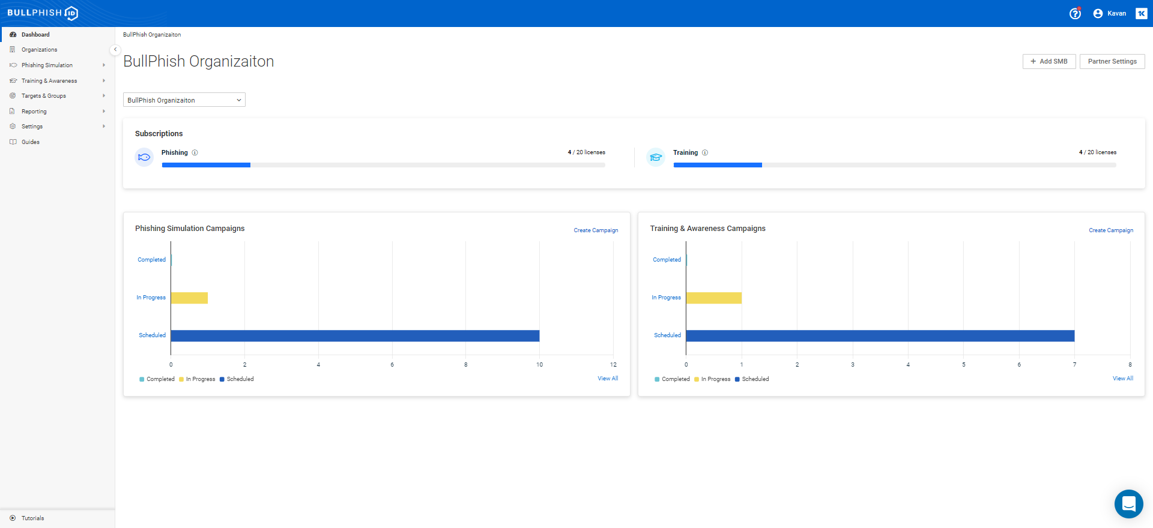This screenshot has width=1153, height=528.
Task: Select Phishing Simulation in the sidebar
Action: click(47, 65)
